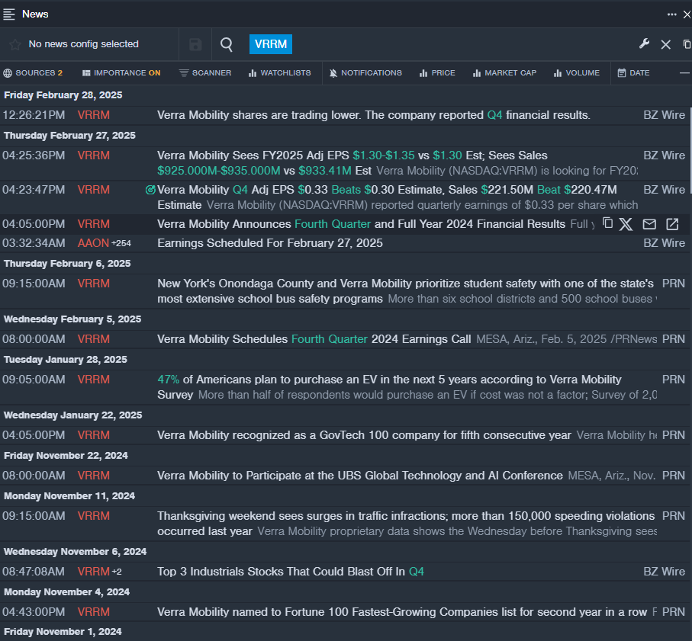Select the Market Cap filter
This screenshot has width=692, height=641.
pos(504,73)
